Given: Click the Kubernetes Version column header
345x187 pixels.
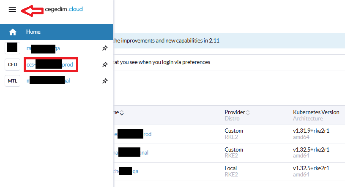Looking at the screenshot, I should 316,112.
